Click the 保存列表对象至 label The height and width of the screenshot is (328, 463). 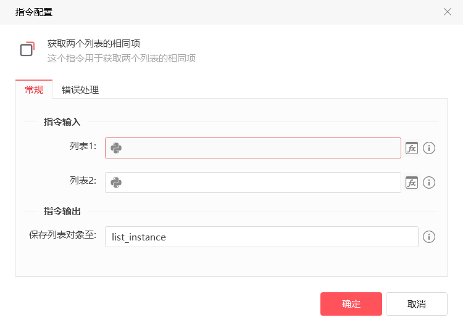pos(62,235)
